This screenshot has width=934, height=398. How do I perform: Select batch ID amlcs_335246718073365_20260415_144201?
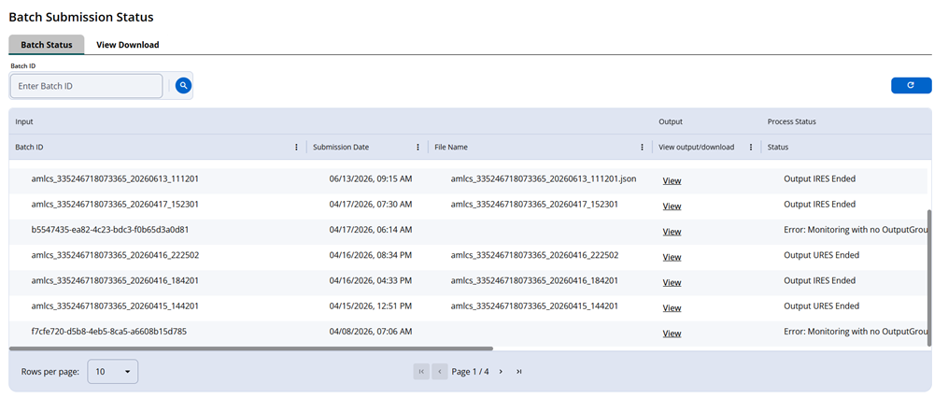115,306
